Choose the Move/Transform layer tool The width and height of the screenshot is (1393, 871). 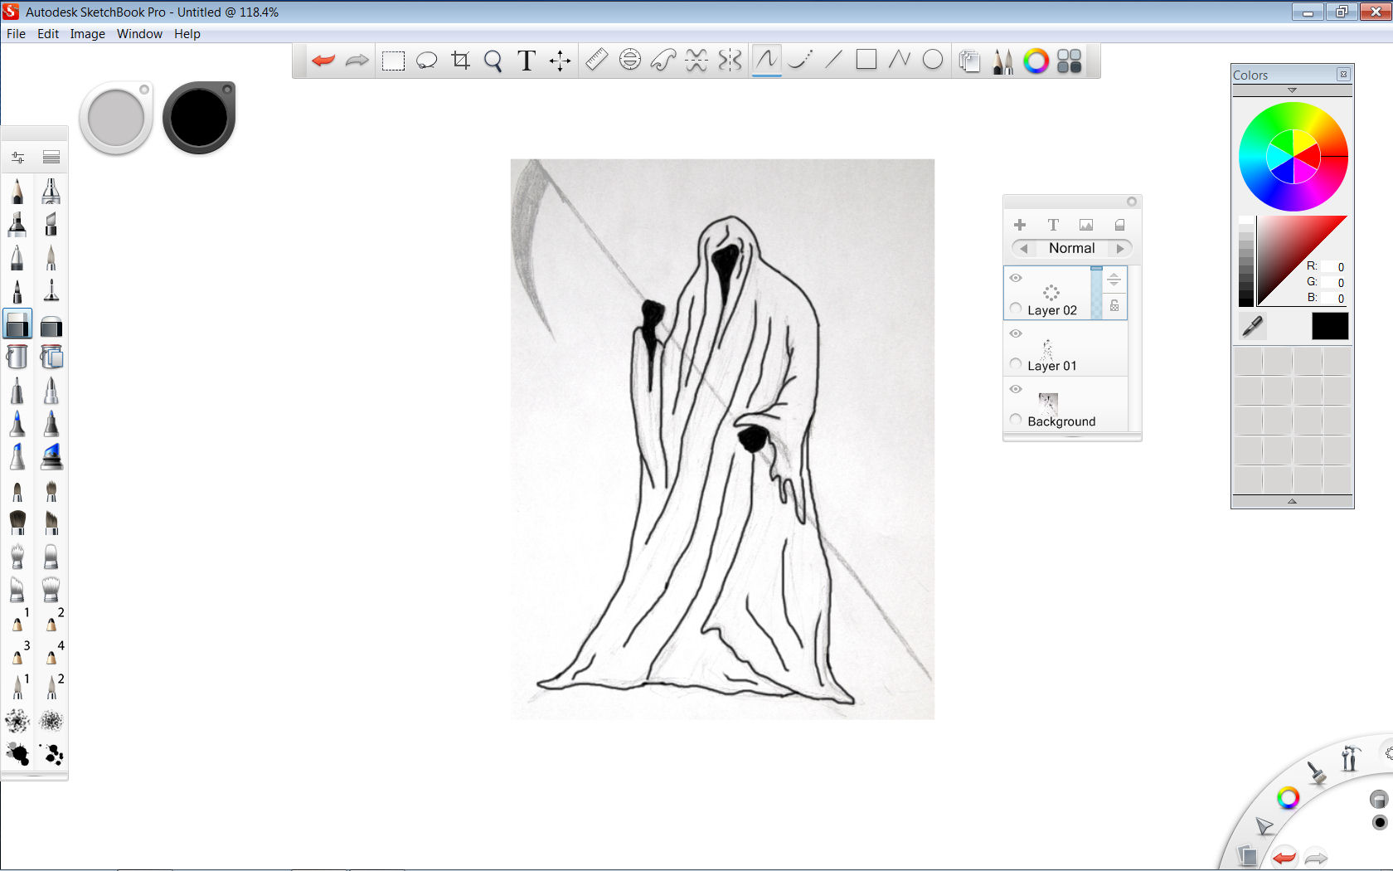pos(560,61)
